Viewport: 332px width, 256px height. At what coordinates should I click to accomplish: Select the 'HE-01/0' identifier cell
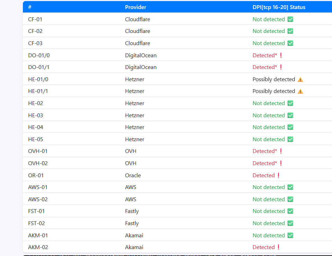tap(38, 79)
